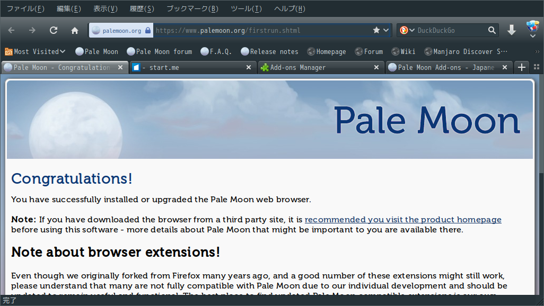The width and height of the screenshot is (544, 306).
Task: Go back to the previous page
Action: click(x=12, y=31)
